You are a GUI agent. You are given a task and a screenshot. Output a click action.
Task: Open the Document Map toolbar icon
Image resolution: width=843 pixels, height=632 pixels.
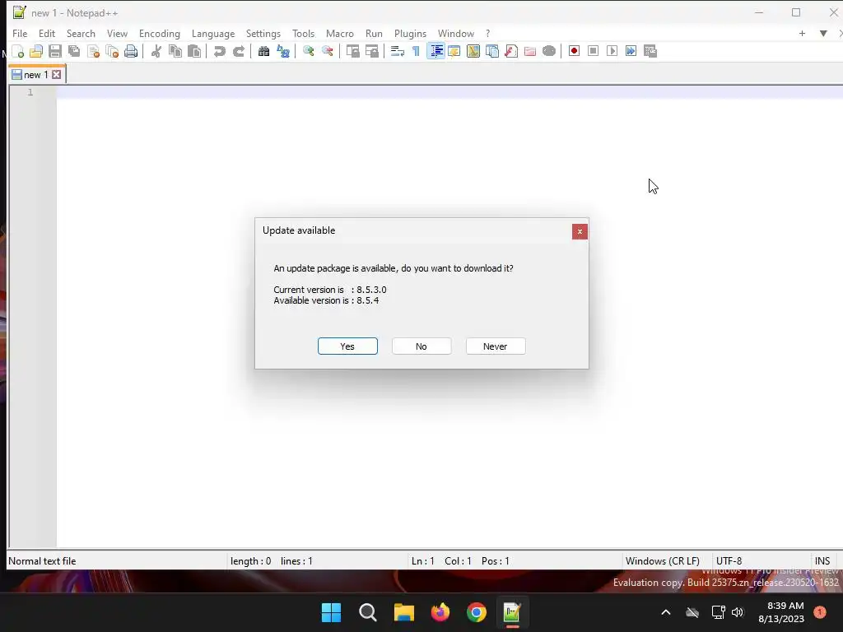(473, 51)
